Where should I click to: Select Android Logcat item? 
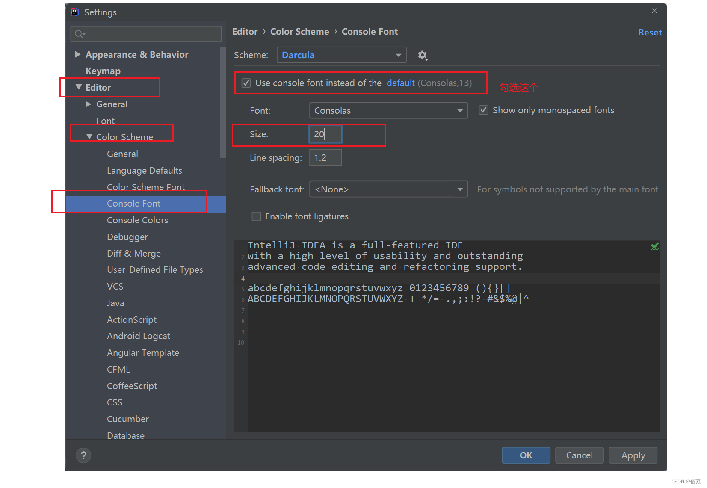click(139, 336)
